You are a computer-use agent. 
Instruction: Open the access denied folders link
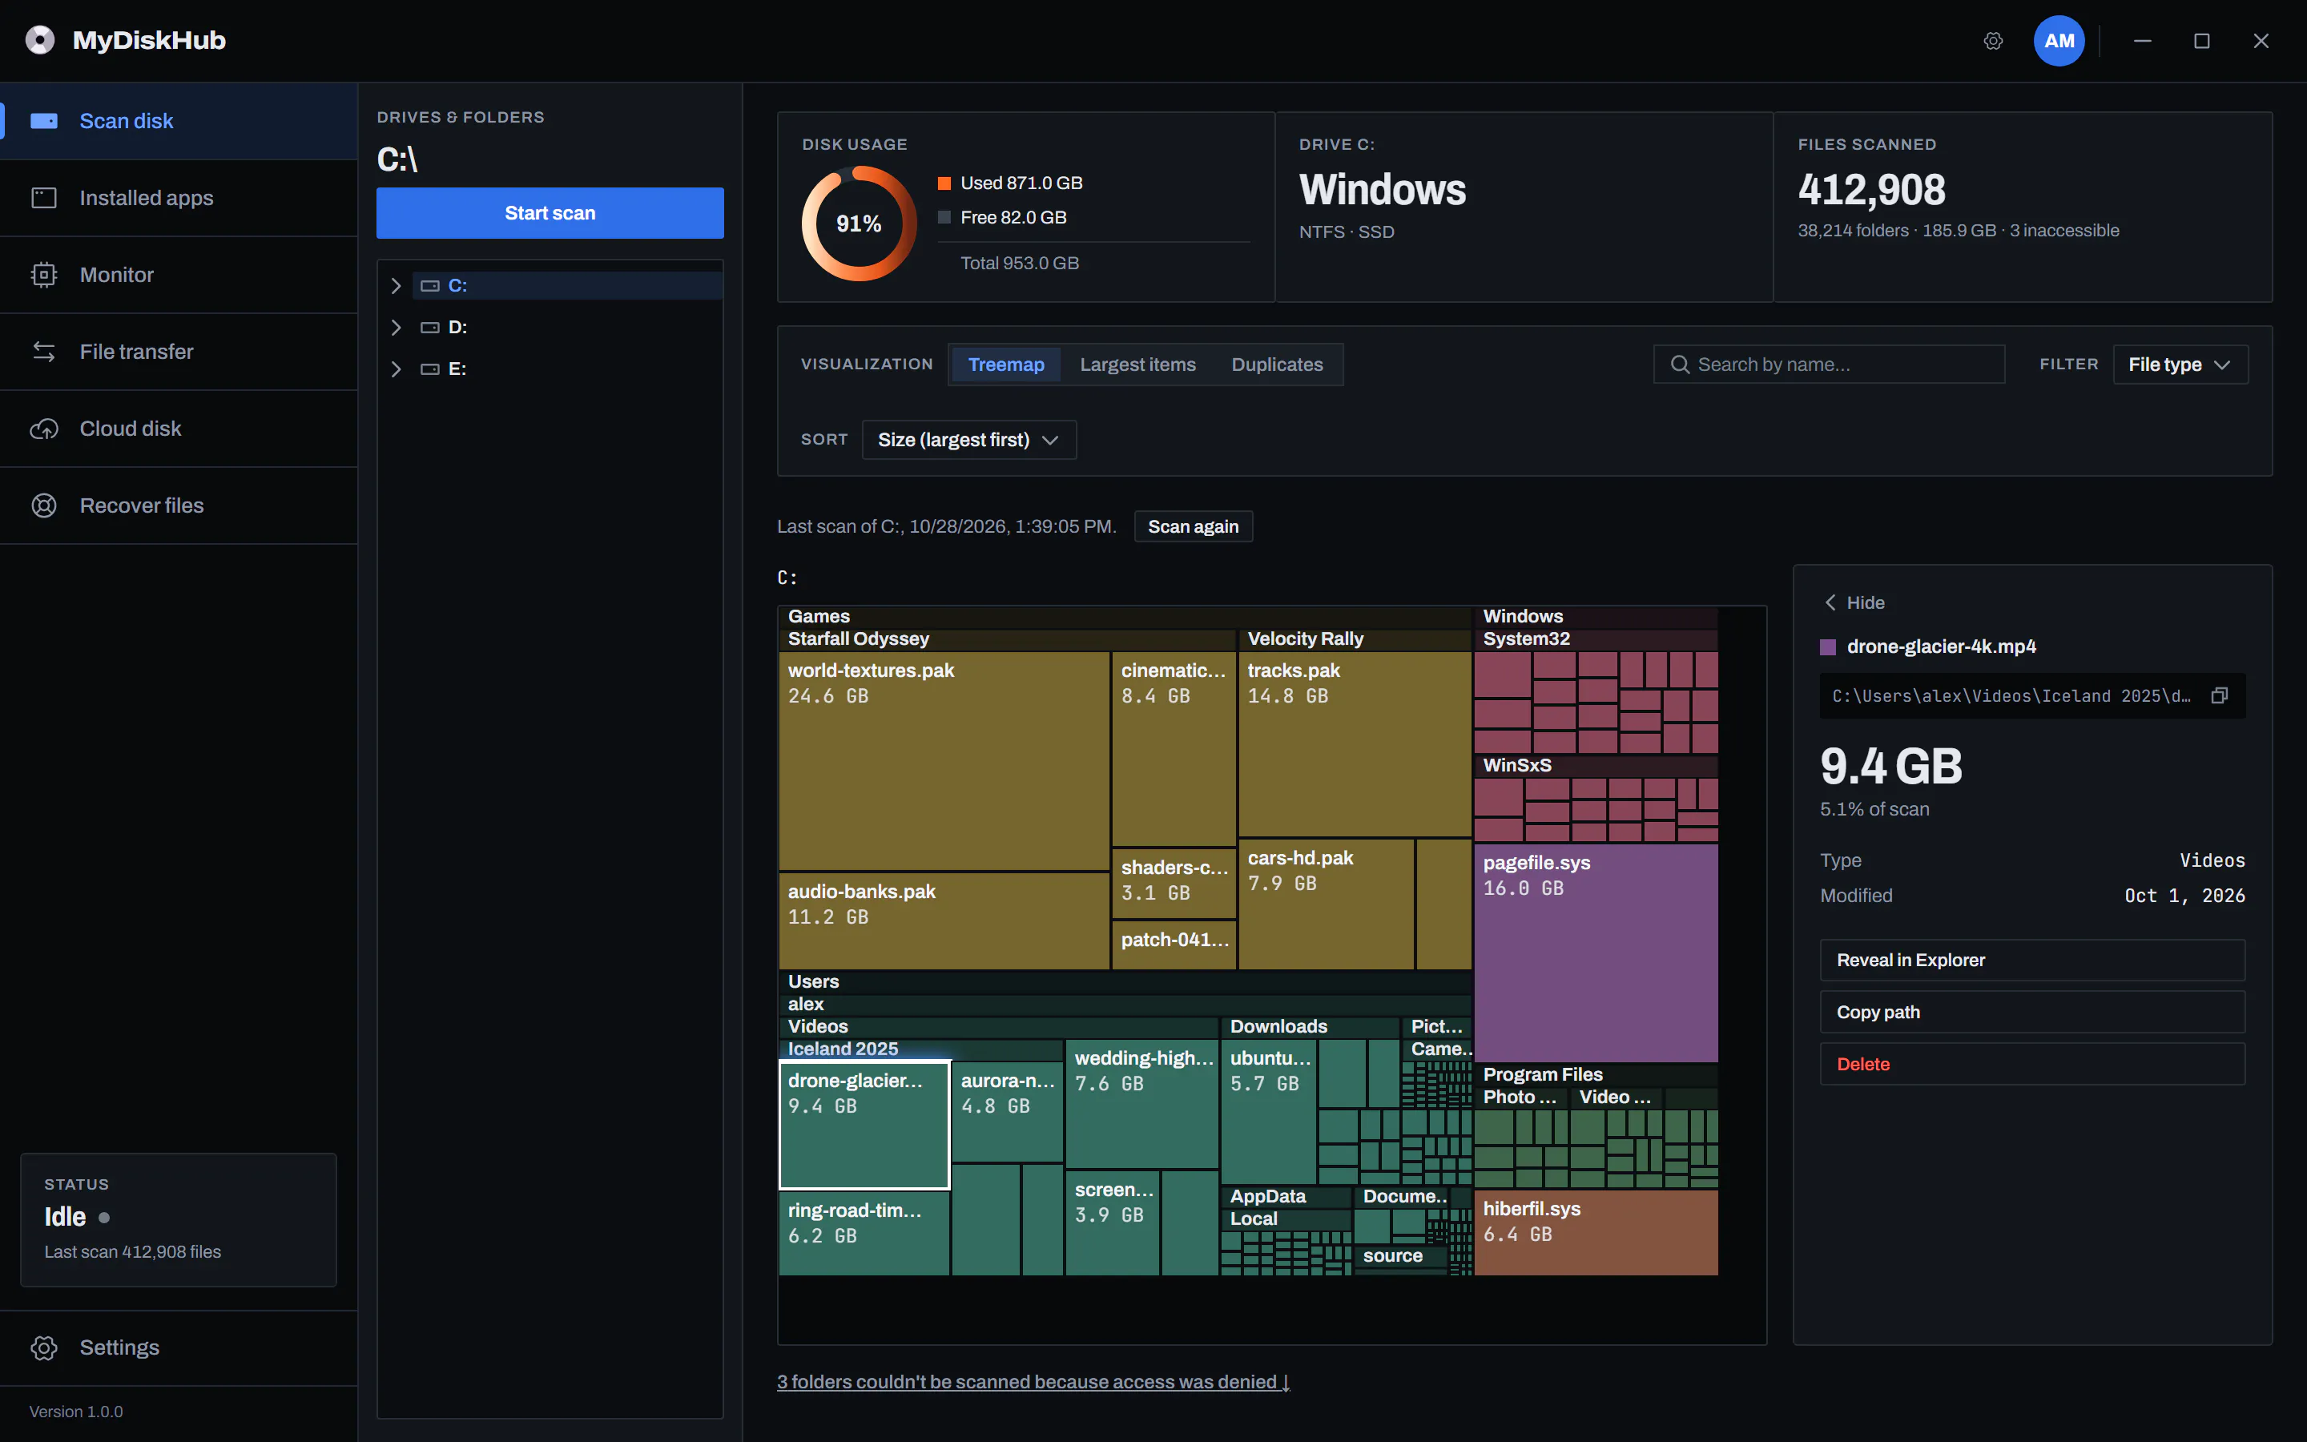pyautogui.click(x=1033, y=1382)
